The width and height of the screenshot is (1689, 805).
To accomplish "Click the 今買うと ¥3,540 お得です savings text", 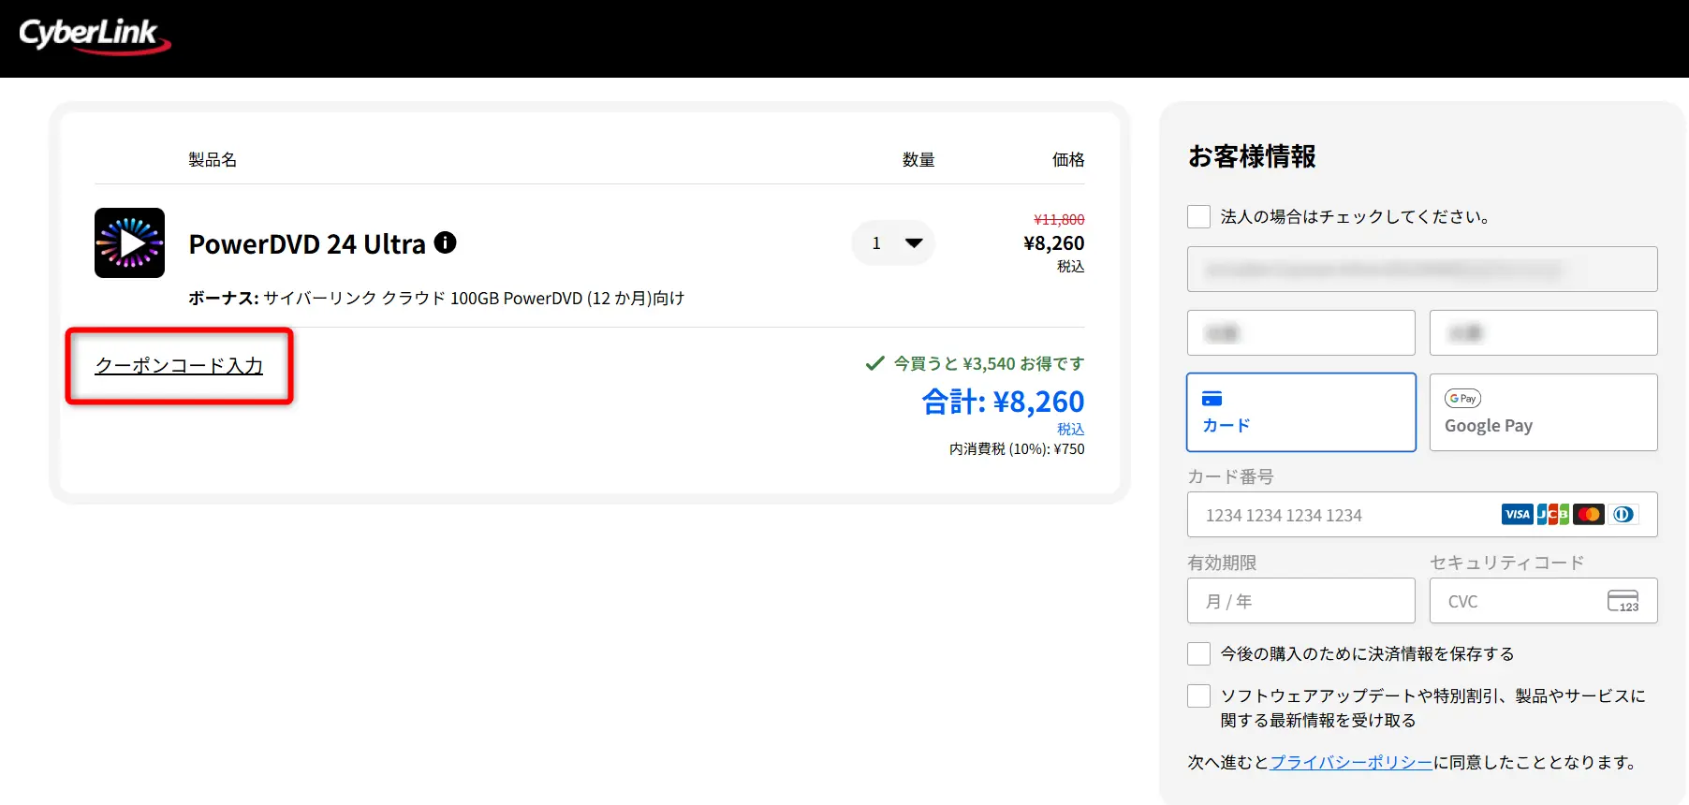I will 989,363.
